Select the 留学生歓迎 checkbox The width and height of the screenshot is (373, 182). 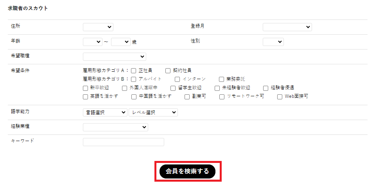tap(173, 88)
